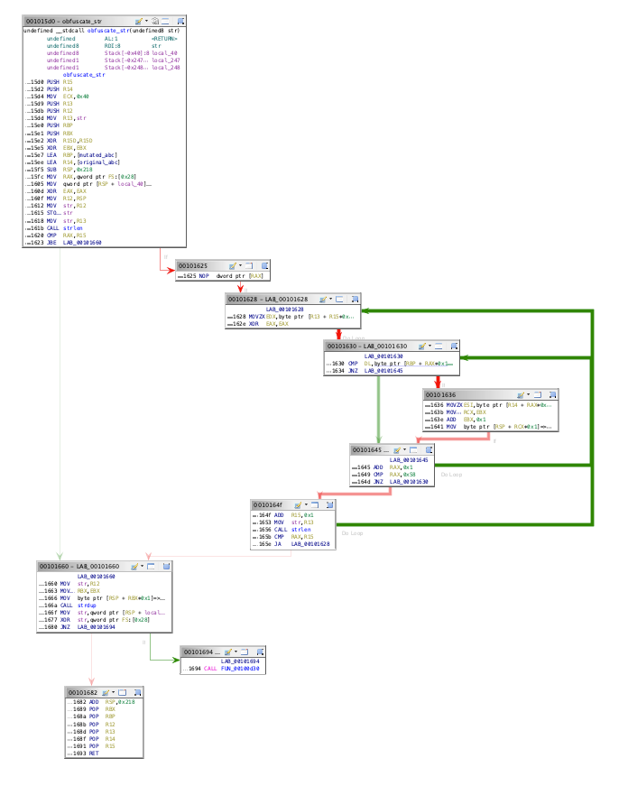628x795 pixels.
Task: Click the 'ADD R15,0x1' line
Action: pyautogui.click(x=283, y=515)
